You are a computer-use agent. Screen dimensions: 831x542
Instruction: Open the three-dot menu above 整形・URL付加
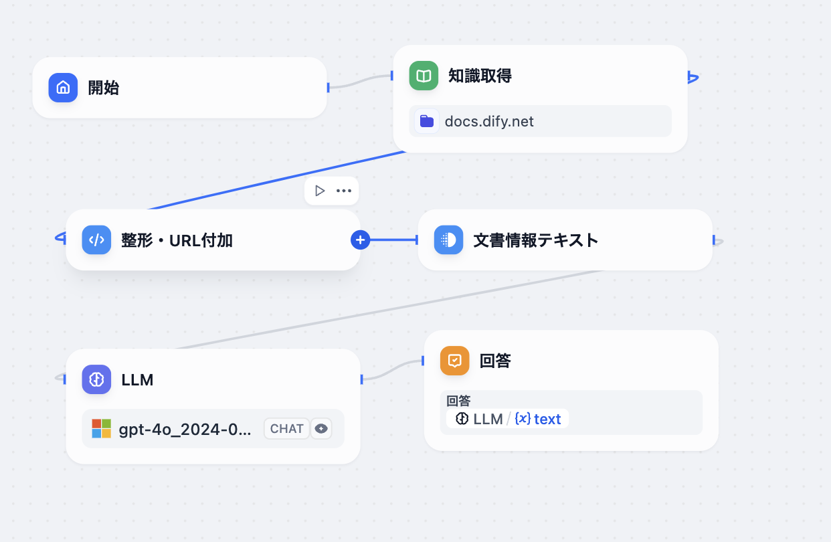click(x=344, y=191)
